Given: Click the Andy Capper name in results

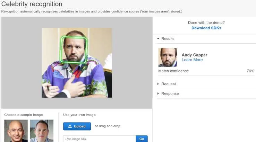Looking at the screenshot, I should pyautogui.click(x=194, y=55).
